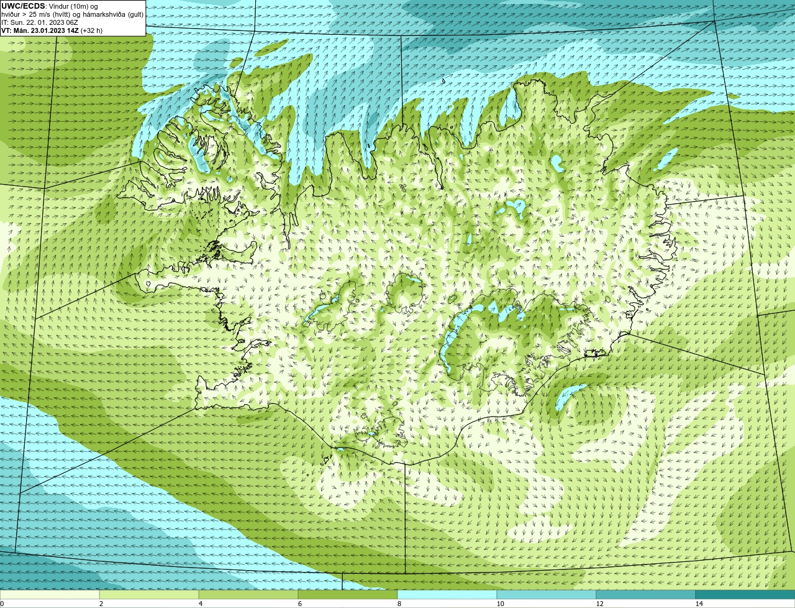Click the legend scale value '2'
This screenshot has width=795, height=608.
[101, 604]
